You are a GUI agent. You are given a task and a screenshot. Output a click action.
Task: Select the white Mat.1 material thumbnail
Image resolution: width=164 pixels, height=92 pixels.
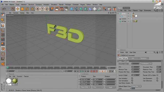(8, 81)
